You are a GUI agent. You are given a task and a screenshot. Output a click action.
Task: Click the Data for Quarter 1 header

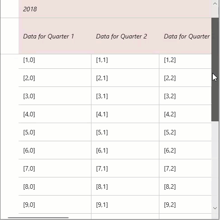tap(55, 36)
